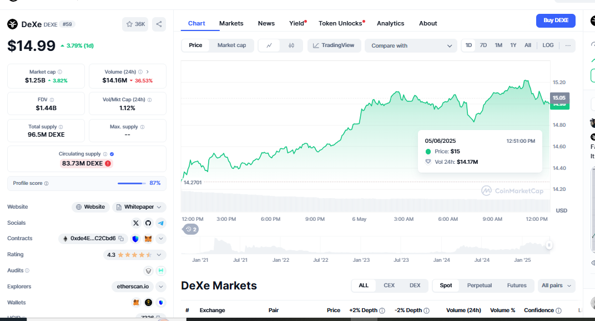Switch to Markets tab
Viewport: 595px width, 321px height.
[231, 23]
